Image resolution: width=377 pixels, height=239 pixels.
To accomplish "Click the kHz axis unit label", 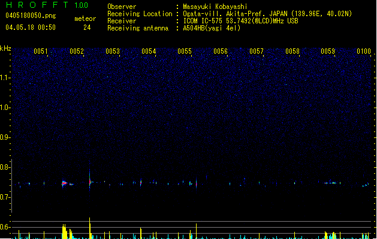I will (5, 48).
